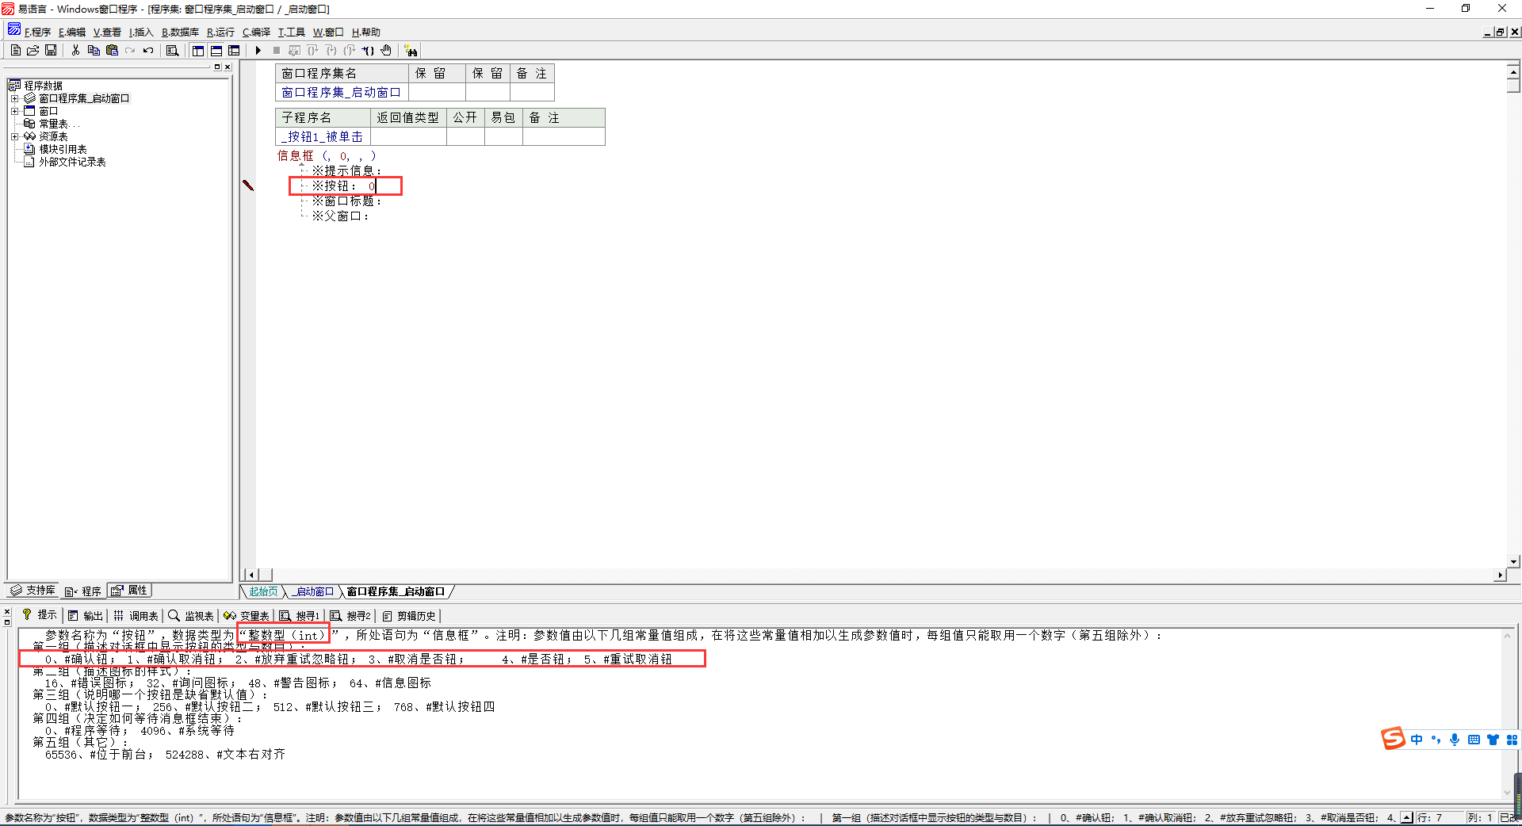Image resolution: width=1522 pixels, height=826 pixels.
Task: Click the status bar expand up-arrow button
Action: (x=1406, y=817)
